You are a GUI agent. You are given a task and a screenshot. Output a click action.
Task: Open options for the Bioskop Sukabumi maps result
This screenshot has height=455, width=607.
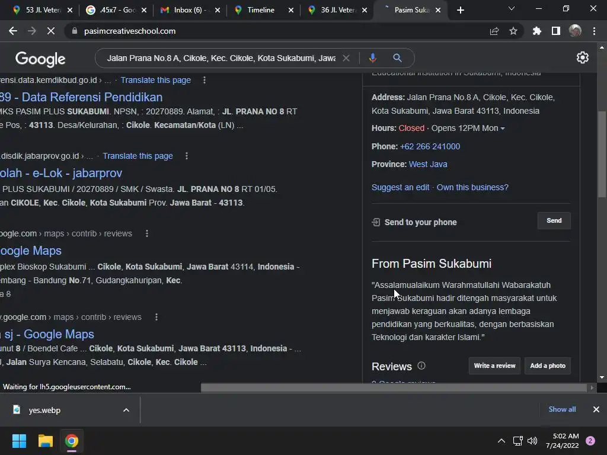point(147,233)
